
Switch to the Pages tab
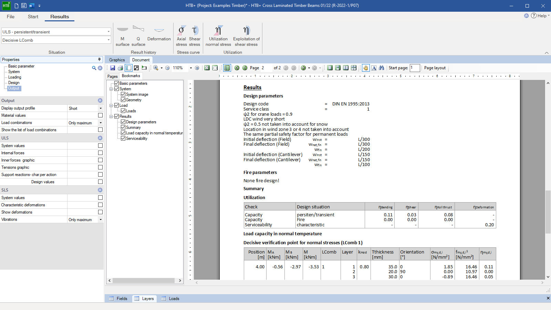113,76
